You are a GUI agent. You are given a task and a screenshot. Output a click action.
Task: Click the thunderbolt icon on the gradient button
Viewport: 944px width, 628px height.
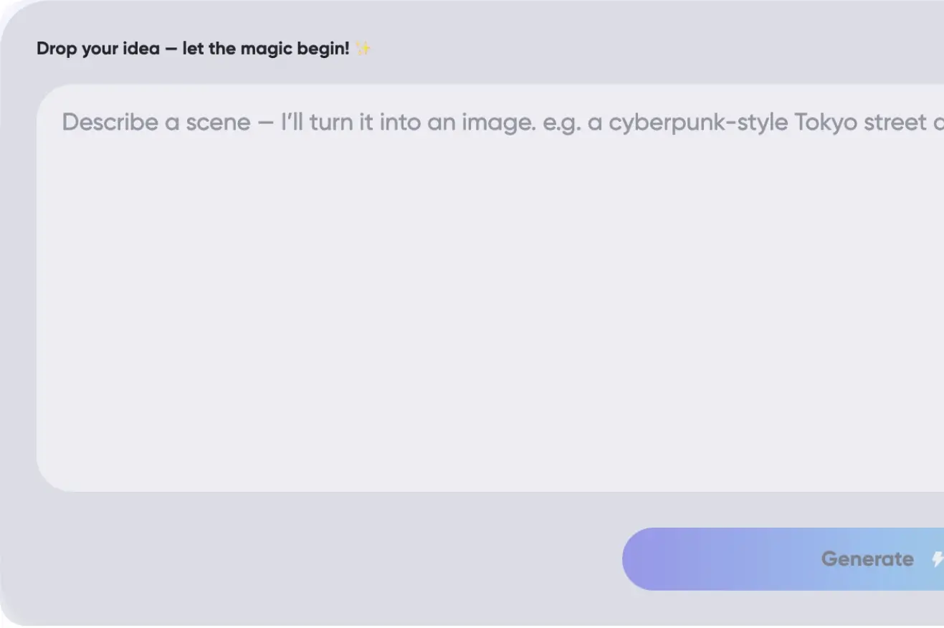[938, 558]
